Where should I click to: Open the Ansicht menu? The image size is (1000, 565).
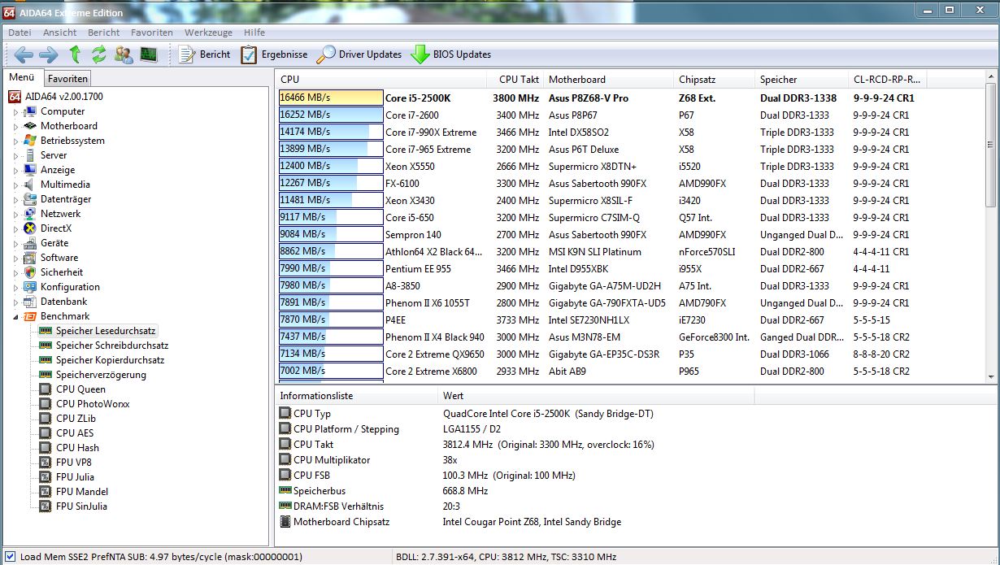coord(60,33)
